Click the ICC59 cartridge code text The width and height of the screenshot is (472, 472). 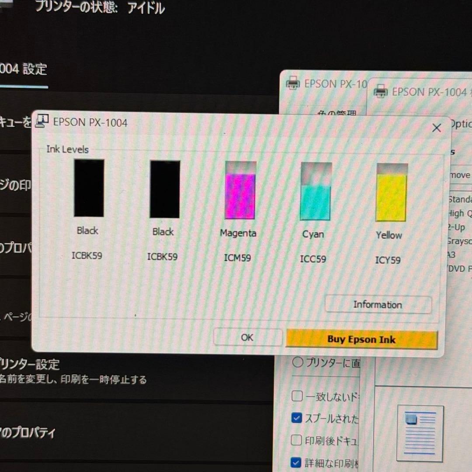click(x=313, y=259)
